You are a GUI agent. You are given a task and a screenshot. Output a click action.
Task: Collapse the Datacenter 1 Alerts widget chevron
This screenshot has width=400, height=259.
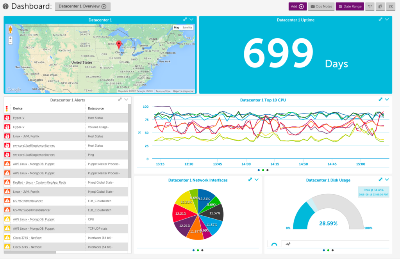coord(126,99)
